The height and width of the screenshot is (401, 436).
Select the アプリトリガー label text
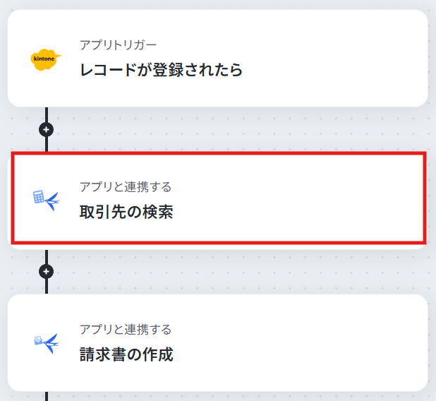click(x=119, y=44)
